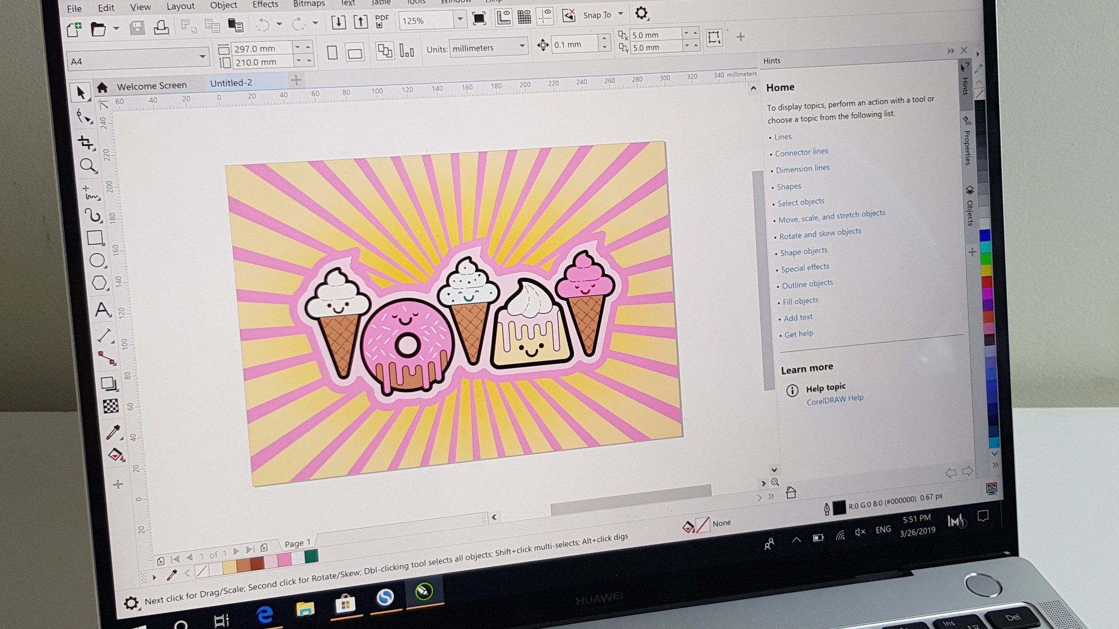
Task: Select the Ellipse tool
Action: (97, 260)
